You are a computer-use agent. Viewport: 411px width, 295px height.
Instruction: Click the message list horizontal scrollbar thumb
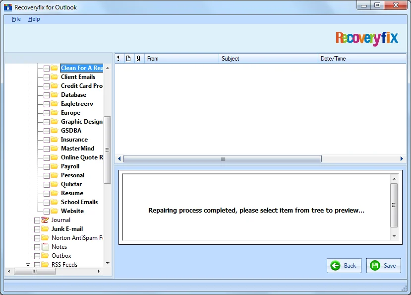pyautogui.click(x=223, y=159)
